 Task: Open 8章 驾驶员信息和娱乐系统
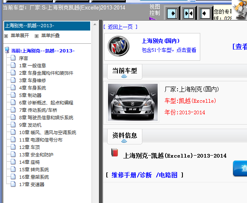pos(46,118)
